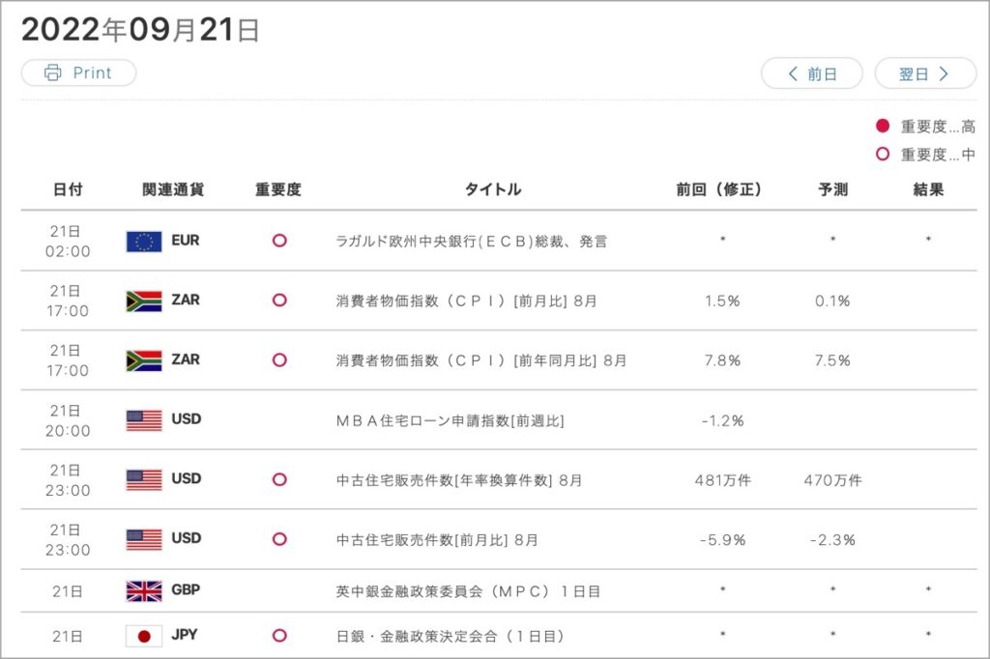Click the previous value -1.2%
This screenshot has width=990, height=659.
722,420
